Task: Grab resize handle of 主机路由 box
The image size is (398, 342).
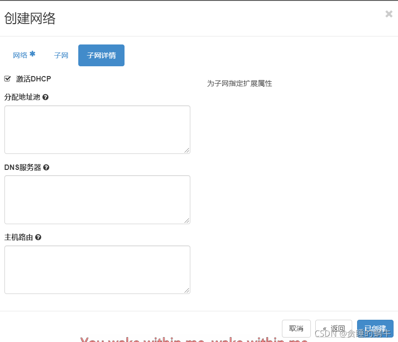Action: point(187,290)
